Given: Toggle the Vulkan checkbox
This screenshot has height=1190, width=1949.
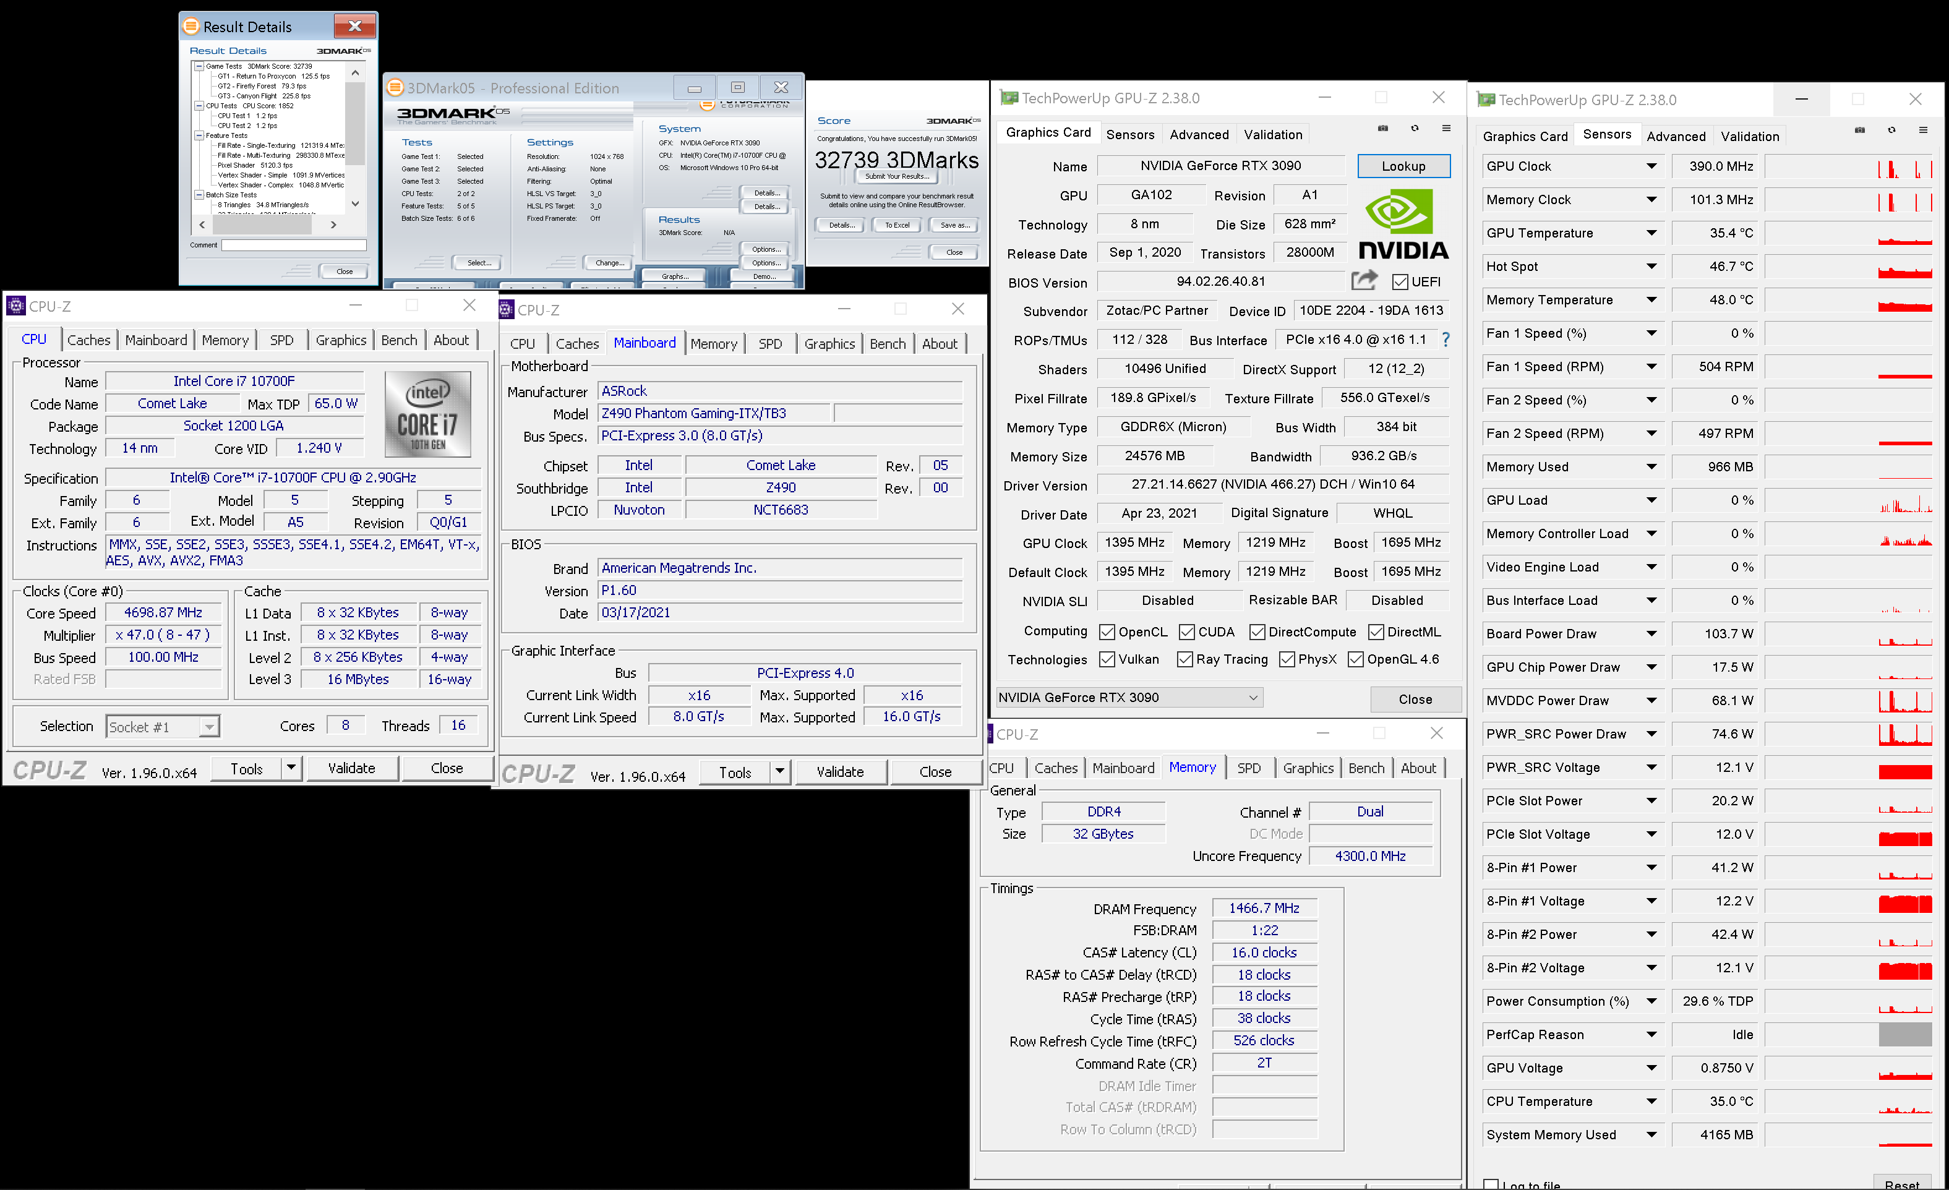Looking at the screenshot, I should (x=1107, y=659).
